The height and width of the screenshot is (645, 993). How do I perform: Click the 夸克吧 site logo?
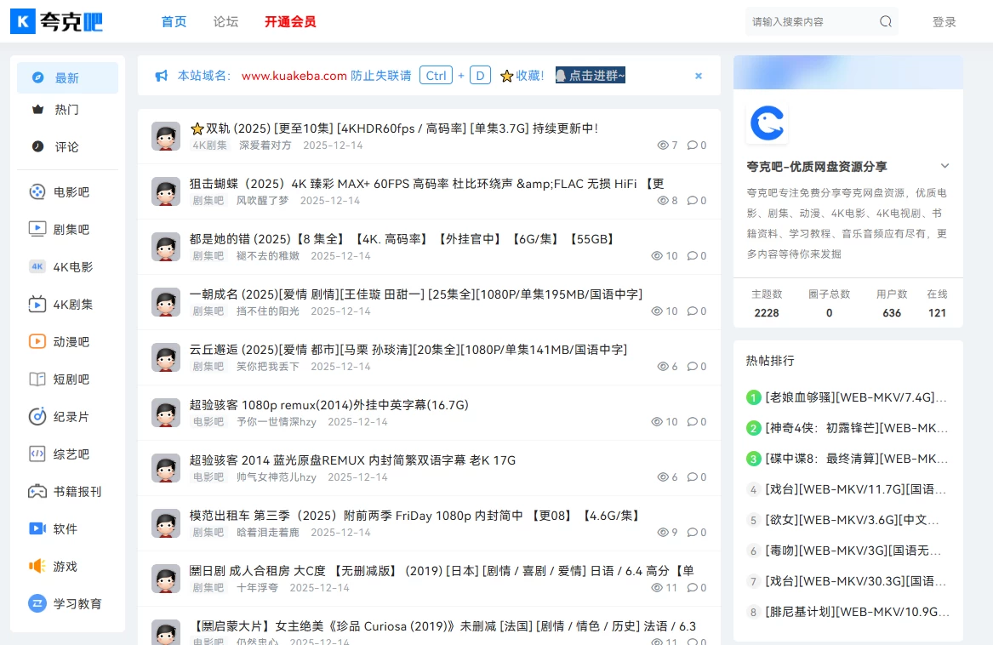click(56, 21)
